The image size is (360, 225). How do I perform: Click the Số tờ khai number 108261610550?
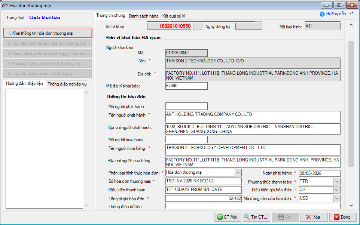(175, 26)
